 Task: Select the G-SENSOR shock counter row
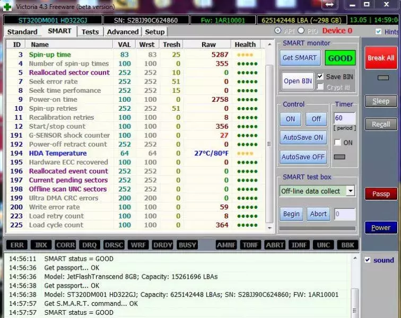pos(136,135)
